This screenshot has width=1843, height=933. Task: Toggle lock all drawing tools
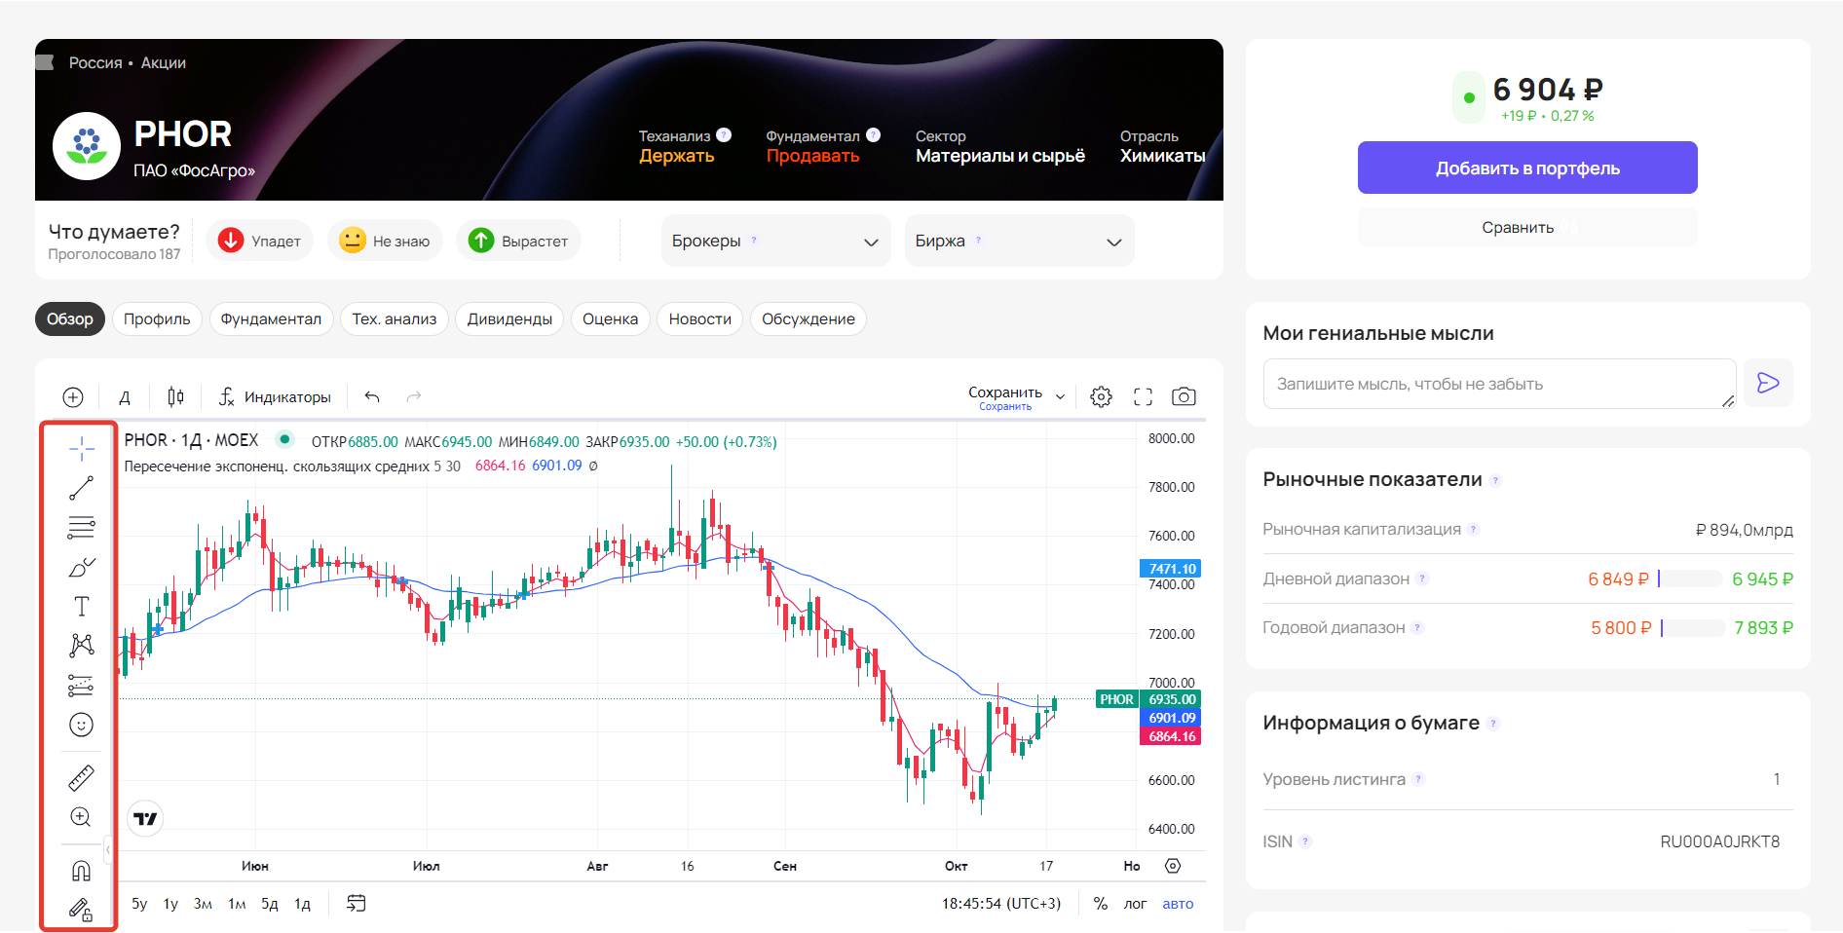tap(82, 909)
